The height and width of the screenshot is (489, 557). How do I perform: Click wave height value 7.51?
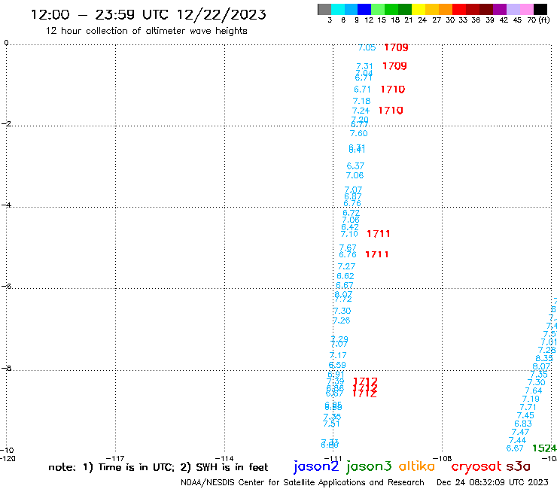[331, 424]
